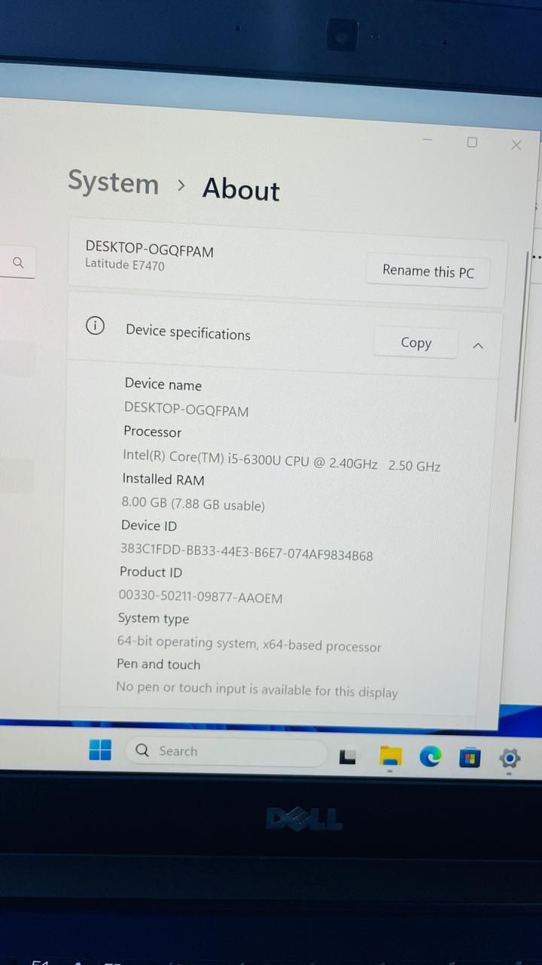Close the Settings window
The image size is (542, 965).
pos(516,145)
